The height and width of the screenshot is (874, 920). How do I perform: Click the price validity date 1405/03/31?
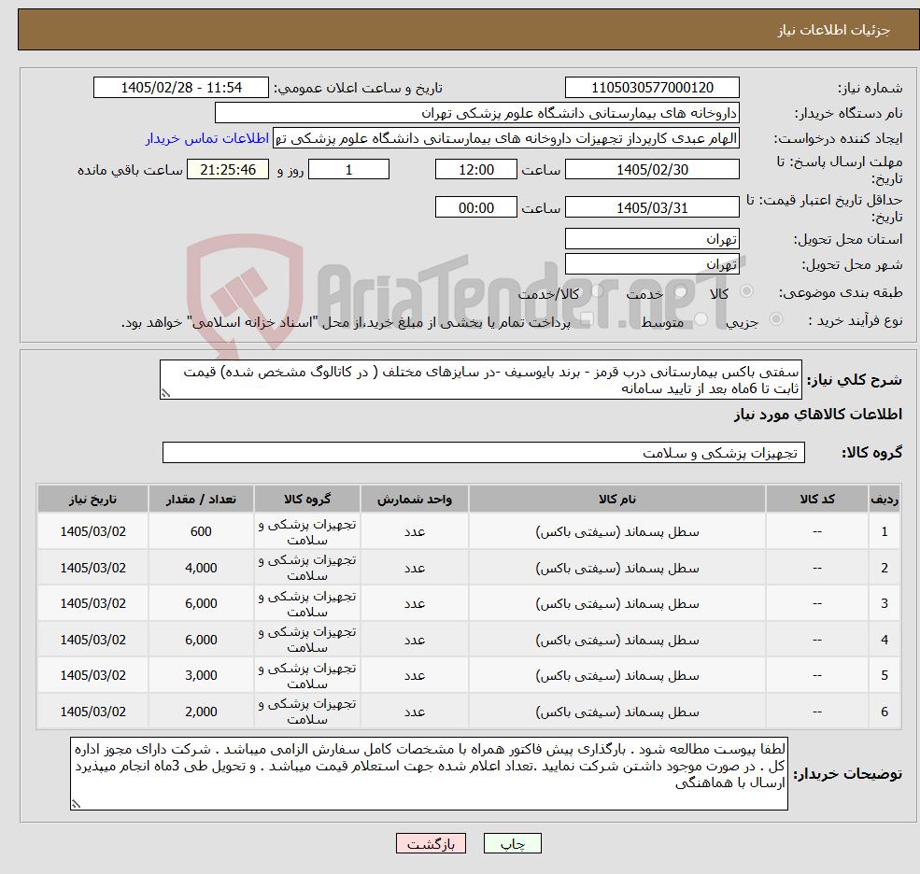652,207
